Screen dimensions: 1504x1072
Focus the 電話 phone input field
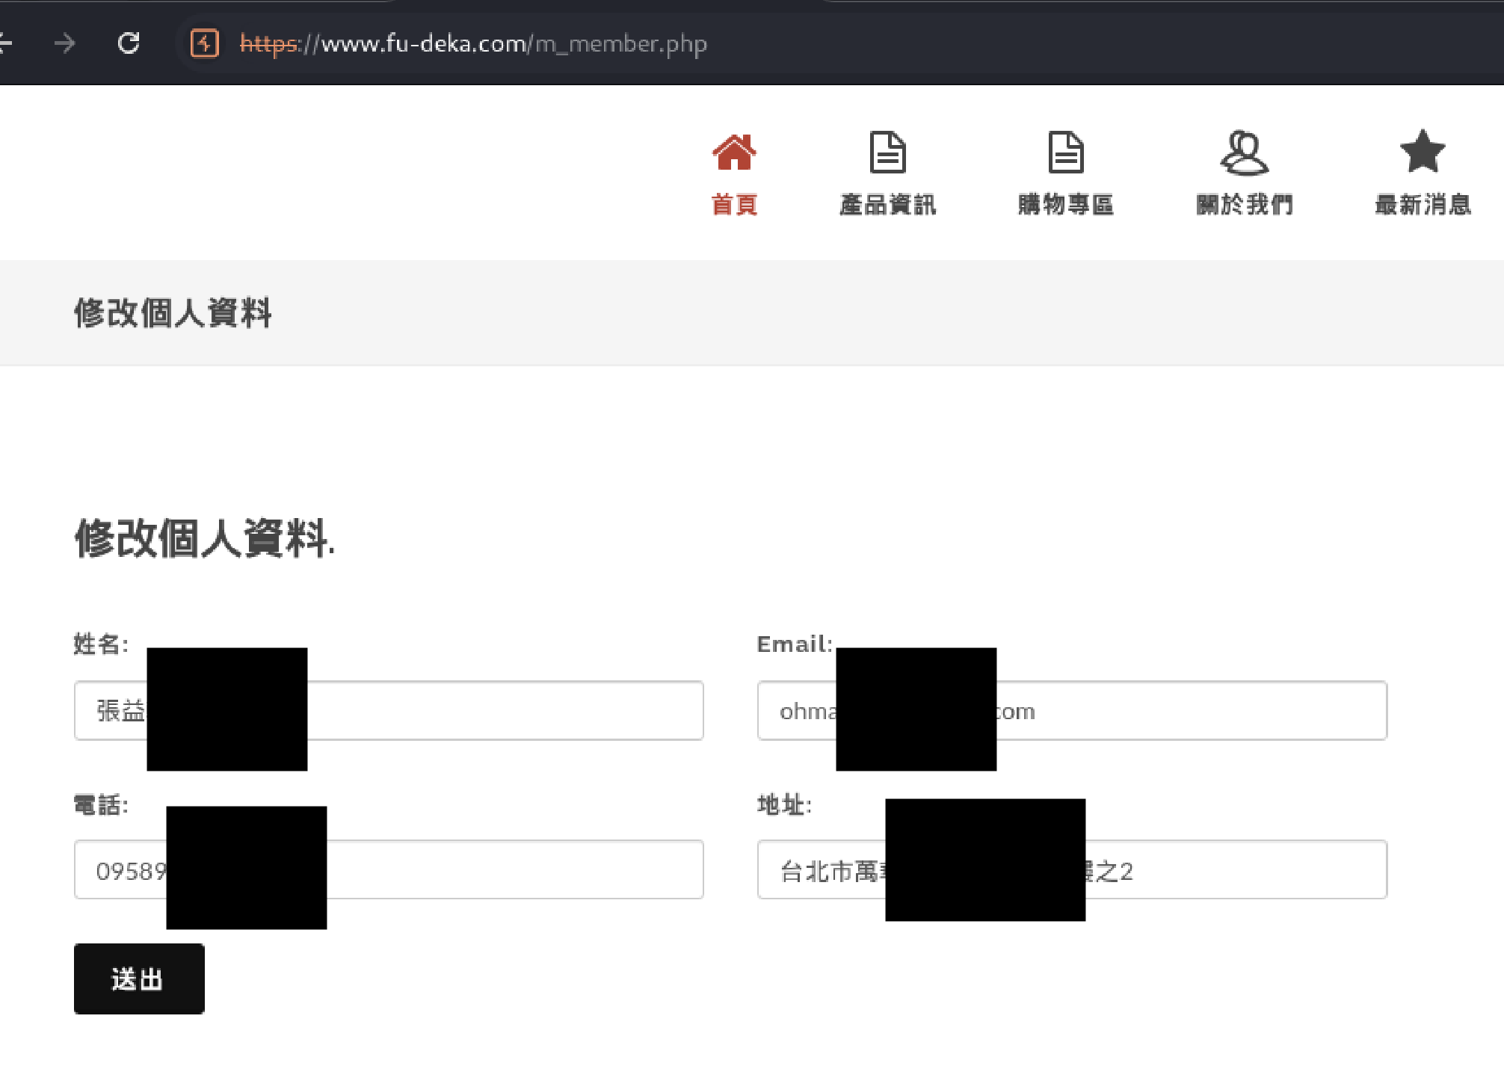[x=389, y=869]
